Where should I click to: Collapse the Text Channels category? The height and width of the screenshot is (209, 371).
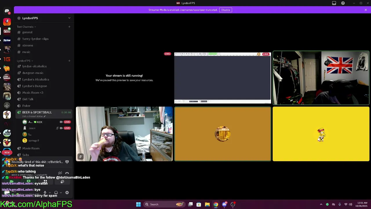pos(26,27)
